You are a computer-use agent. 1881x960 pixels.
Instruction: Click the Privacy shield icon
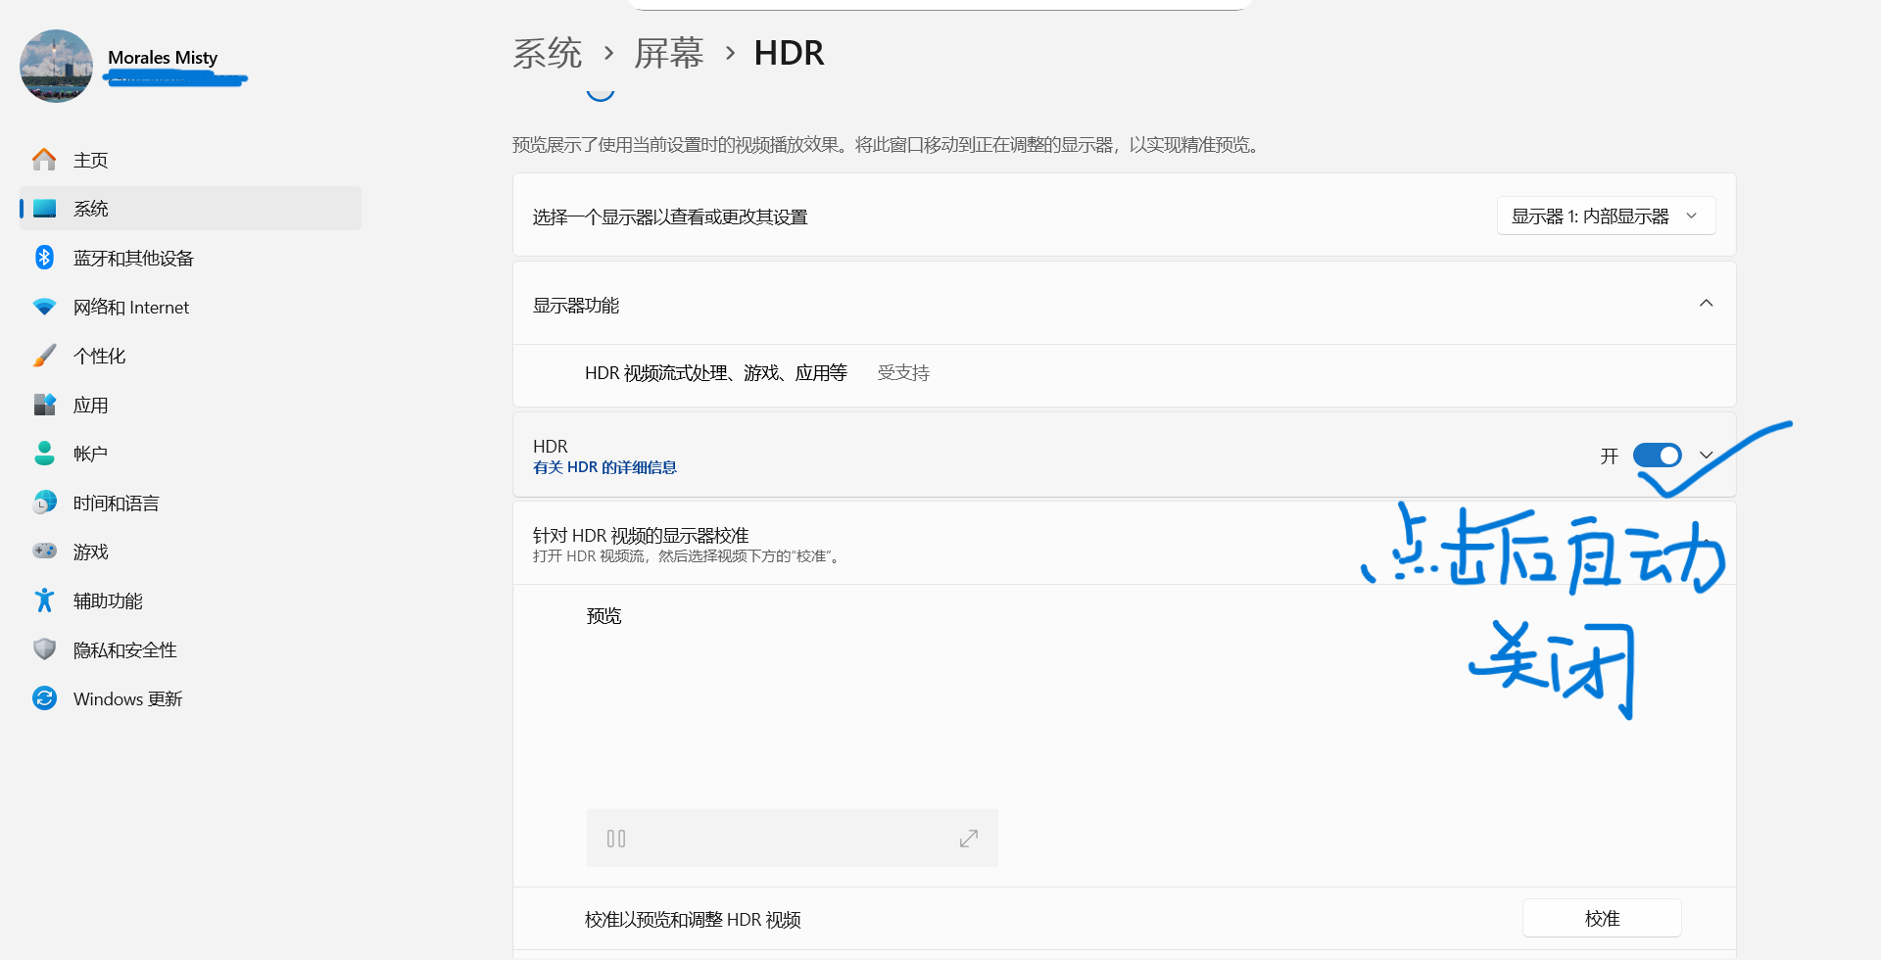pos(44,649)
